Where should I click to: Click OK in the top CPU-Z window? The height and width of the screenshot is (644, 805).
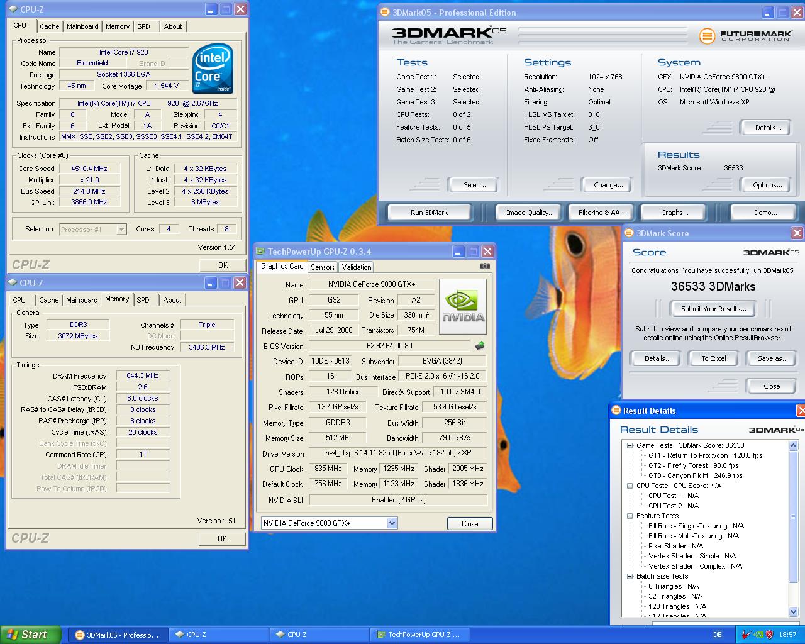(223, 265)
